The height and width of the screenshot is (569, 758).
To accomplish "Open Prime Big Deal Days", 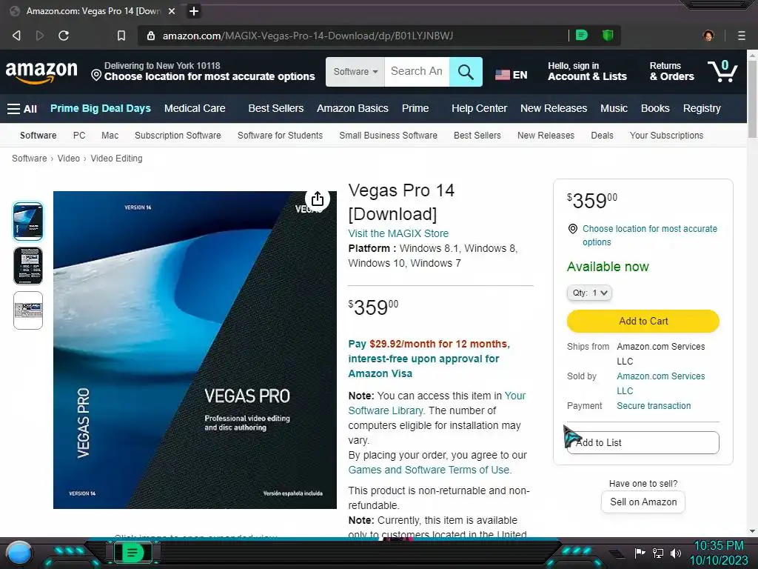I will pyautogui.click(x=101, y=108).
